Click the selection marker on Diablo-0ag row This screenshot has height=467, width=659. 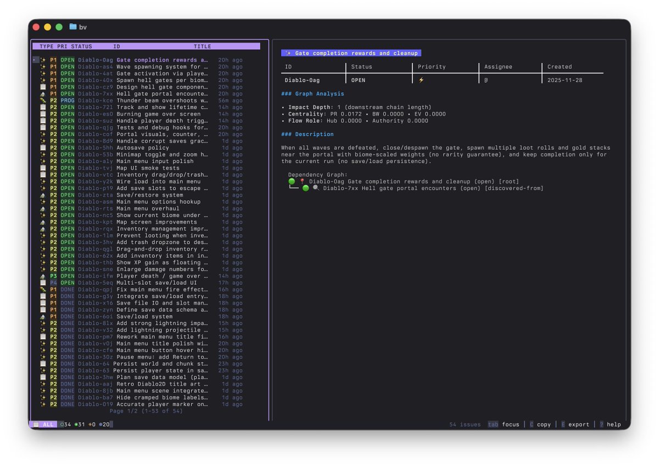pos(35,60)
